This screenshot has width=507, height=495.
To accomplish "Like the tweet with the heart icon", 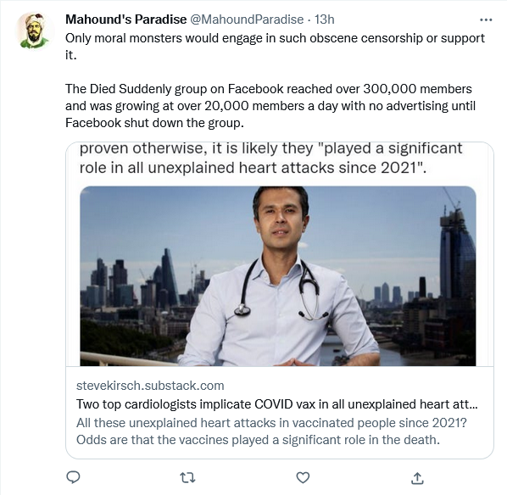I will tap(303, 477).
